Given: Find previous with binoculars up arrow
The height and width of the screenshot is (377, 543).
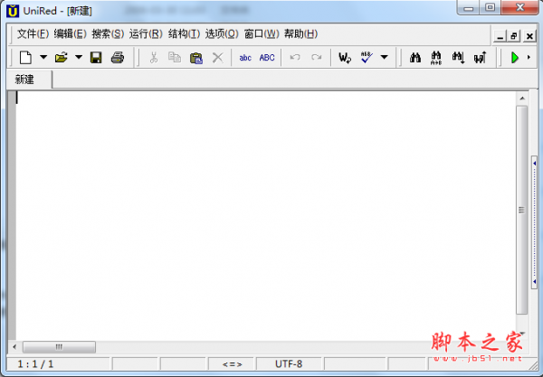Looking at the screenshot, I should (480, 58).
